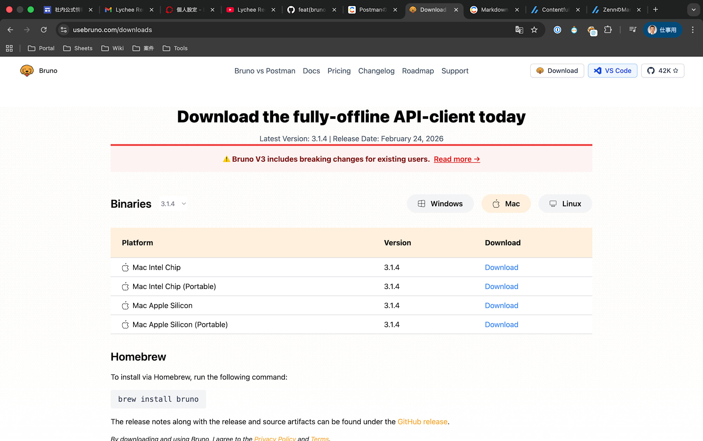Open the tab search chevron dropdown
This screenshot has width=703, height=441.
(x=693, y=9)
